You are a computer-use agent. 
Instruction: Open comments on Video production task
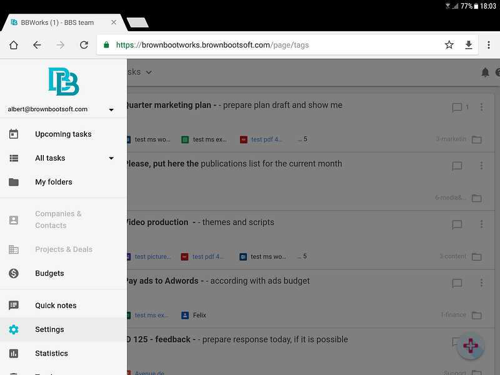pyautogui.click(x=457, y=224)
